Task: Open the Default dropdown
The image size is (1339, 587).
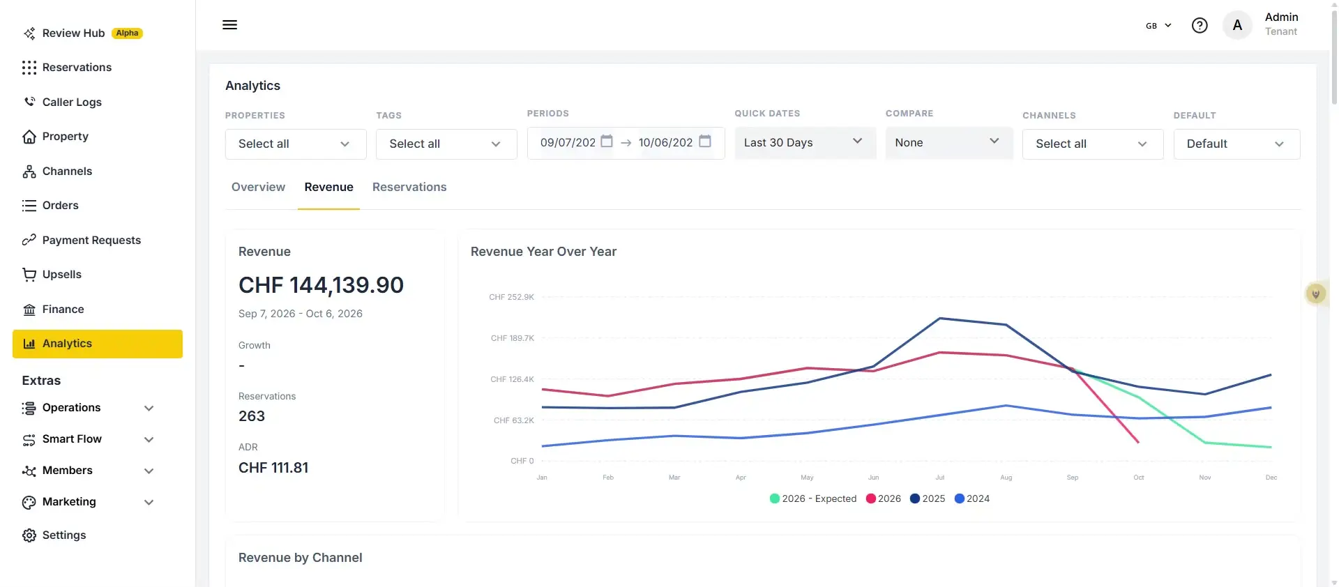Action: [x=1236, y=144]
